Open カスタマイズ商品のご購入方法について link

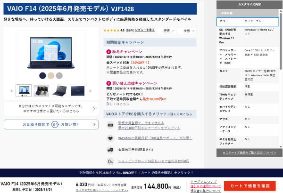pyautogui.click(x=249, y=153)
